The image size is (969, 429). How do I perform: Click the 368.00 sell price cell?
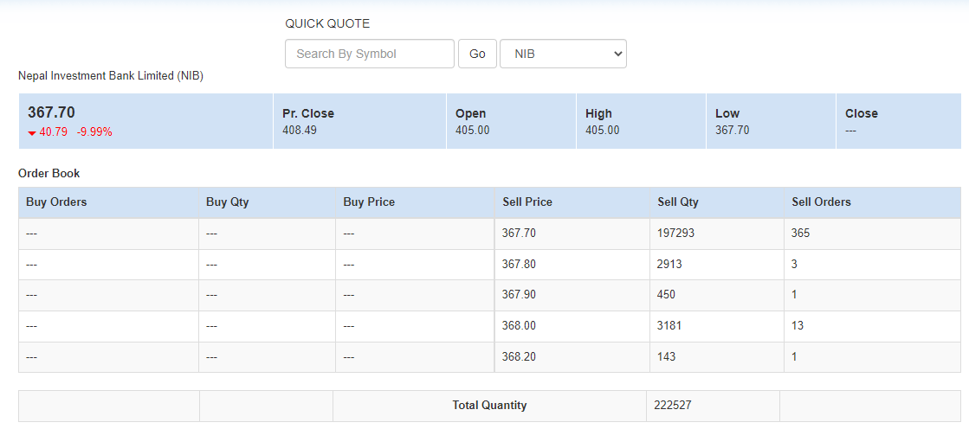point(519,326)
